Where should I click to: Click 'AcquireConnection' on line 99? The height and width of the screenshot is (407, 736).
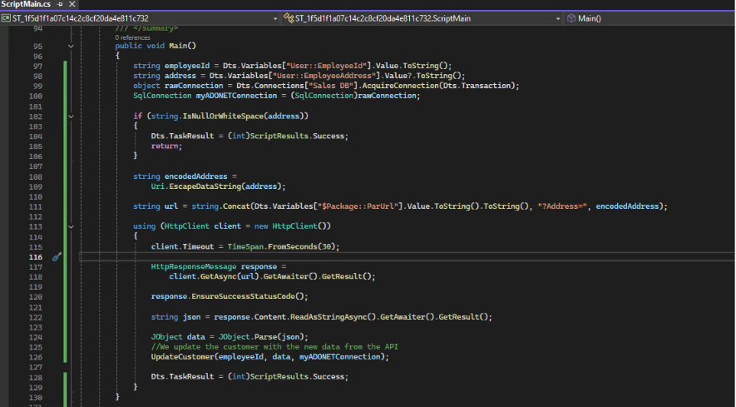click(400, 86)
